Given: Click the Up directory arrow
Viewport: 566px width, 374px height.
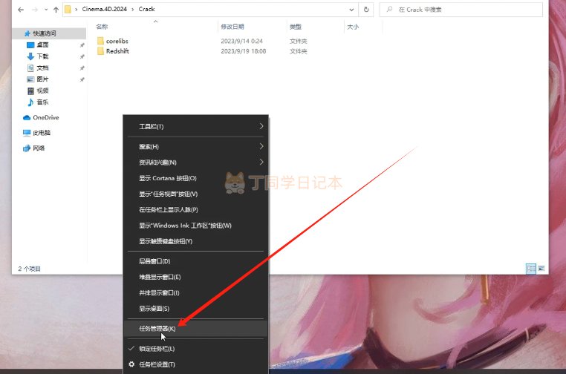Looking at the screenshot, I should [56, 10].
